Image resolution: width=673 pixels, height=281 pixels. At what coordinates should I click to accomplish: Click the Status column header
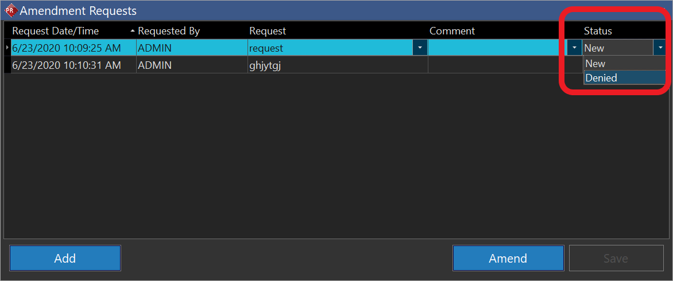coord(598,31)
